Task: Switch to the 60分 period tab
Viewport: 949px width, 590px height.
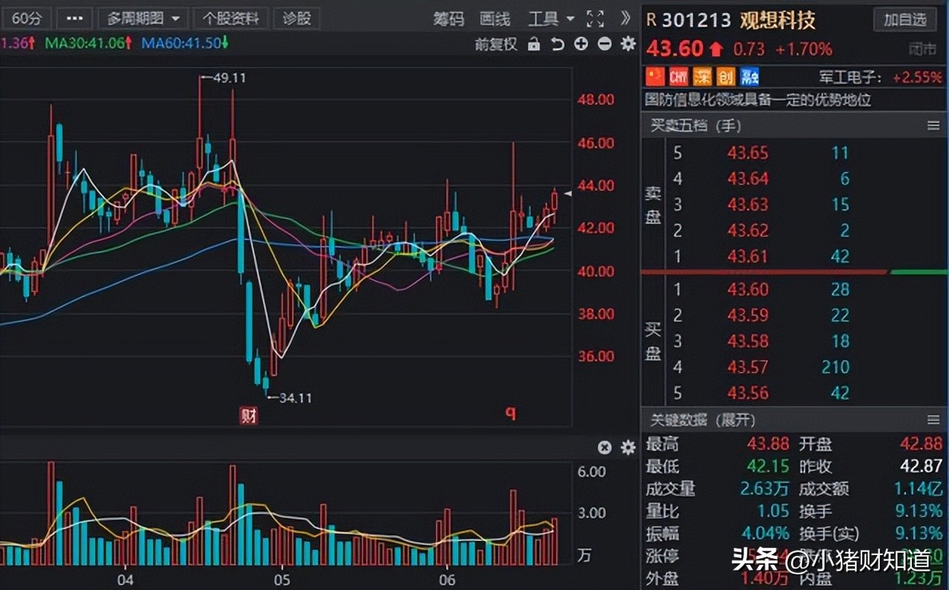Action: pyautogui.click(x=27, y=18)
